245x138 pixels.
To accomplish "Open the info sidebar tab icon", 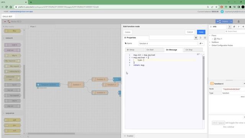I will [230, 26].
